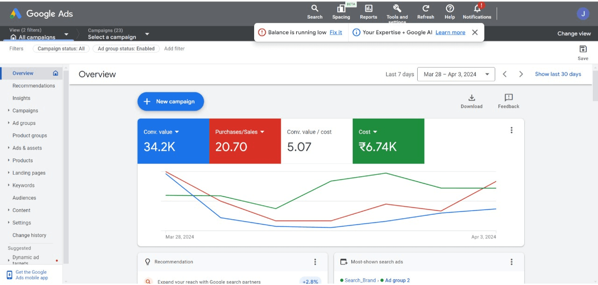Click the Fix it link
Image resolution: width=598 pixels, height=285 pixels.
pos(336,32)
